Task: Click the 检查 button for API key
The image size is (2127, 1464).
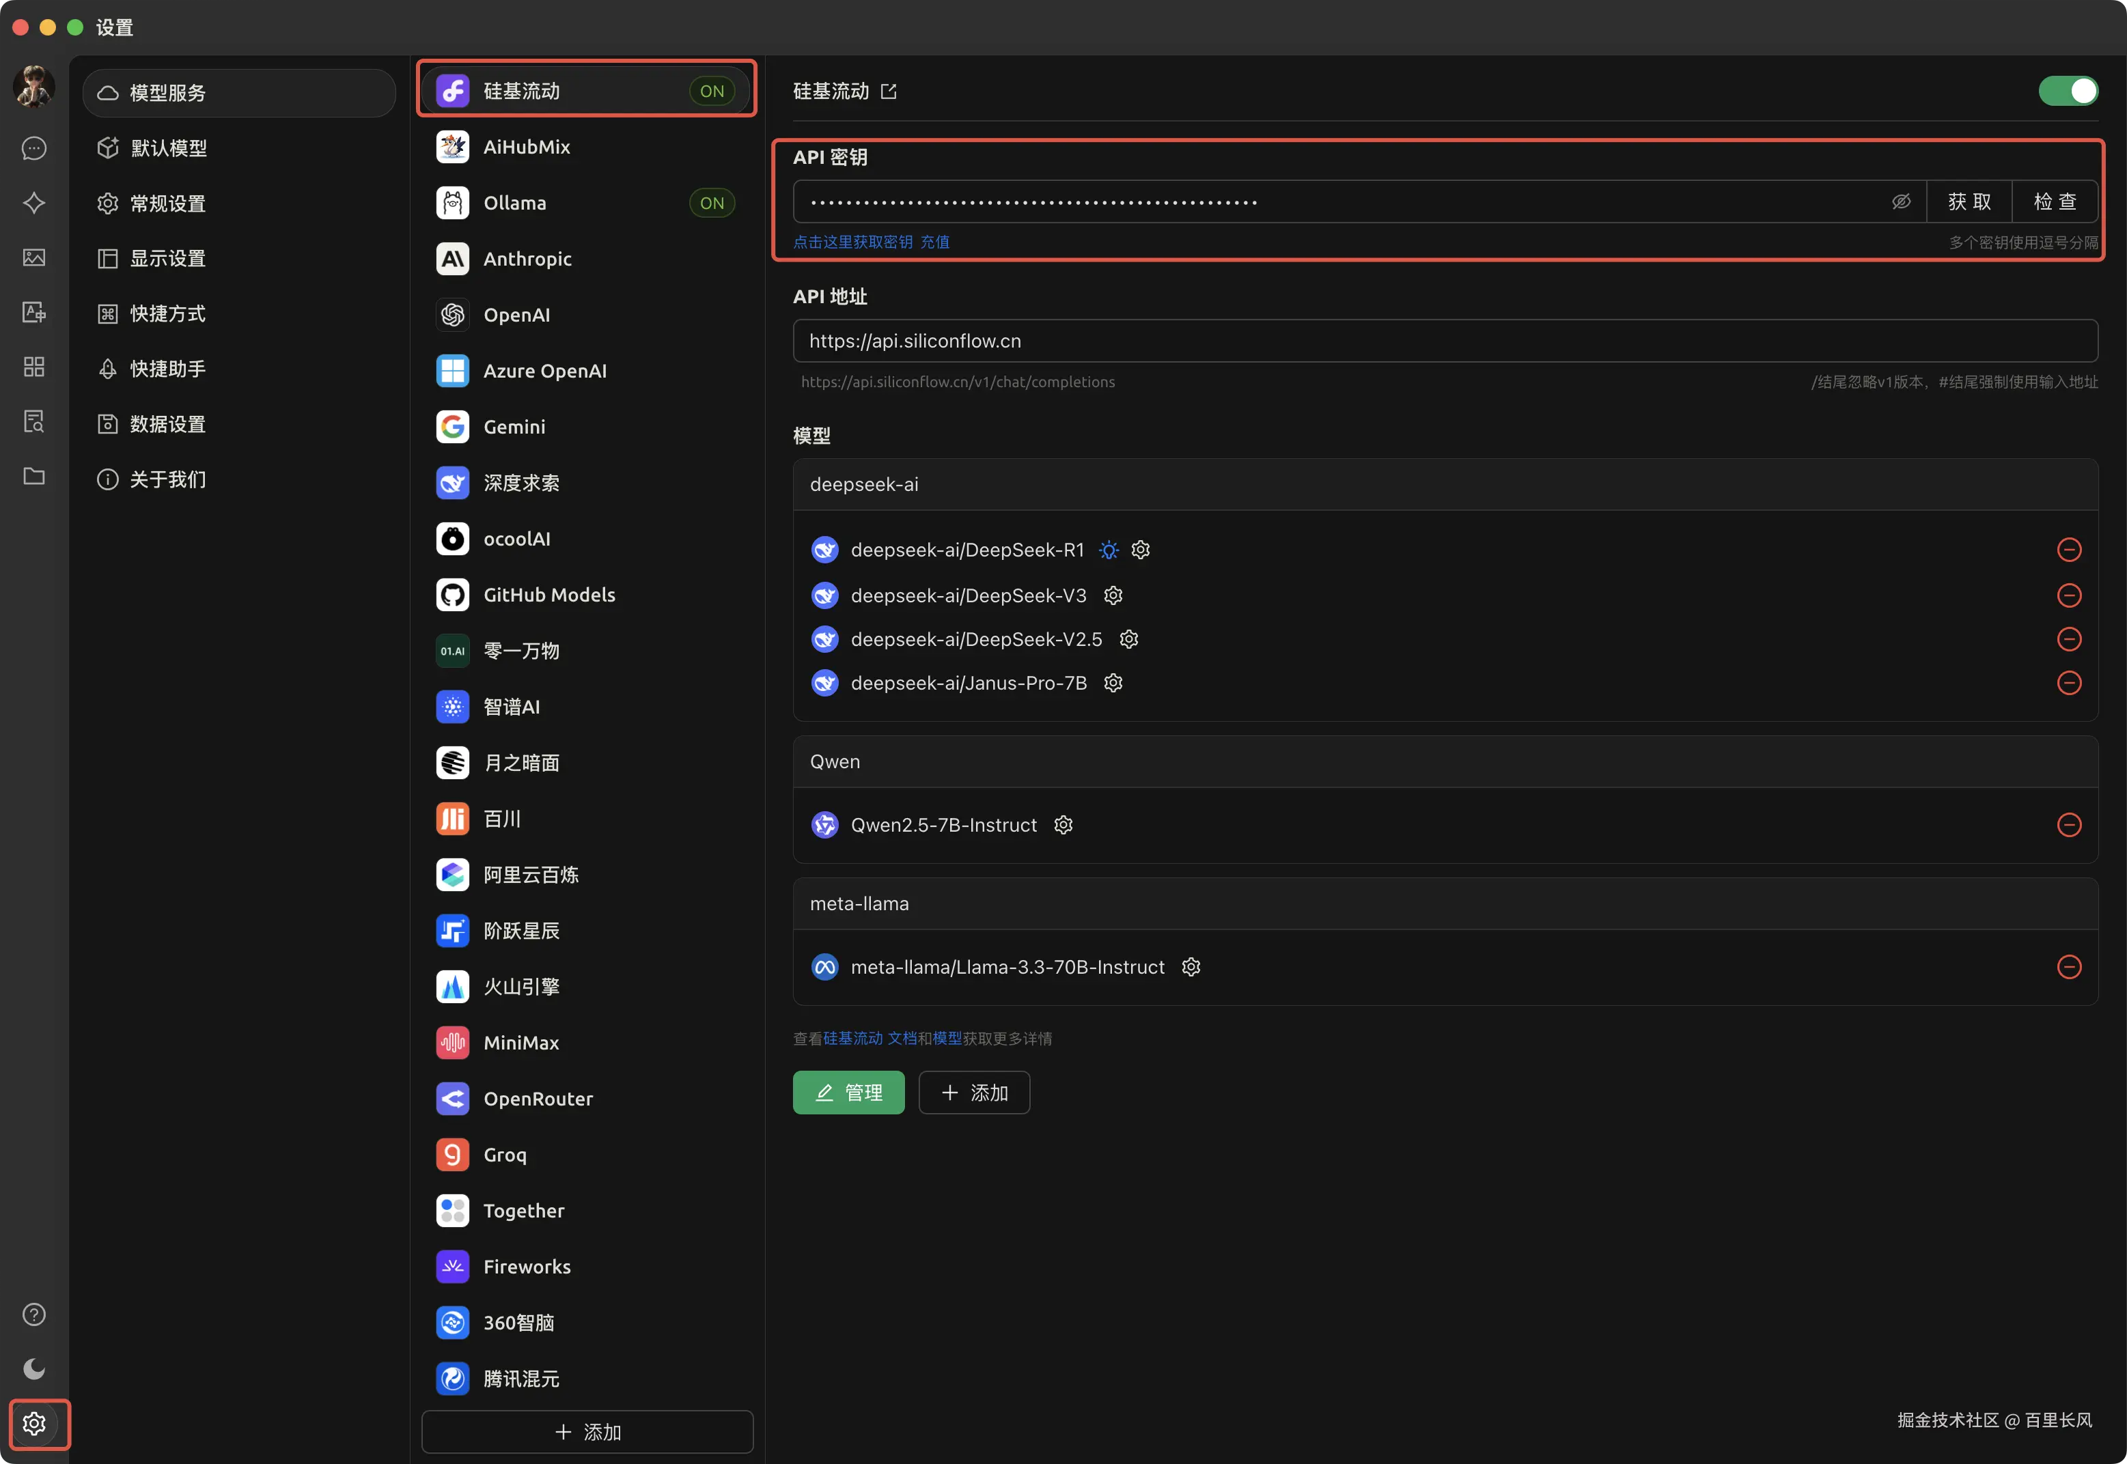Action: tap(2054, 202)
